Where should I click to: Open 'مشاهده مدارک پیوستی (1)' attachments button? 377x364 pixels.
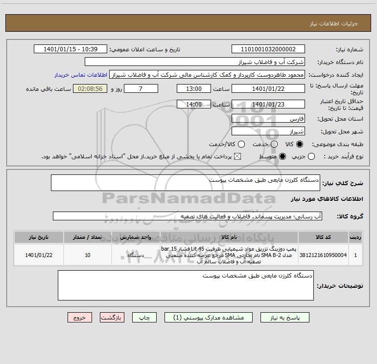[209, 318]
